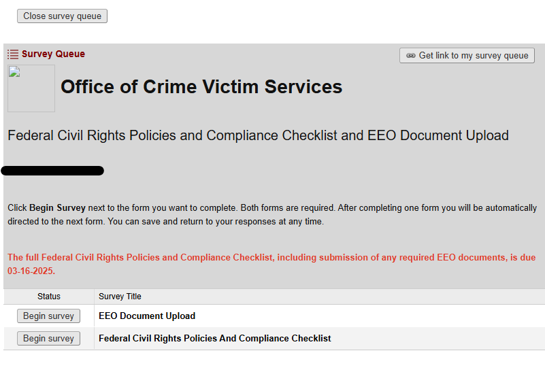
Task: Select the EEO Document Upload survey title
Action: coord(147,316)
